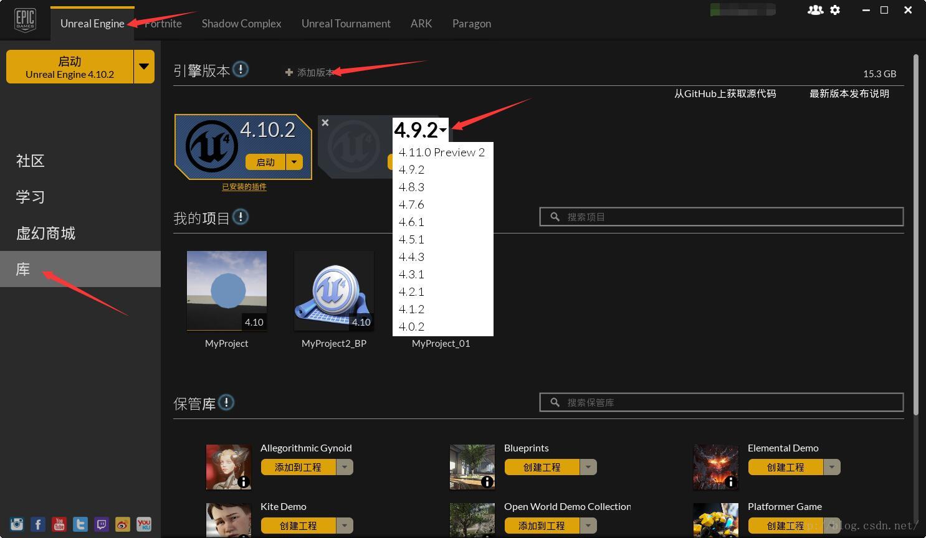Open the 社区 sidebar section
Screen dimensions: 926x538
click(80, 161)
